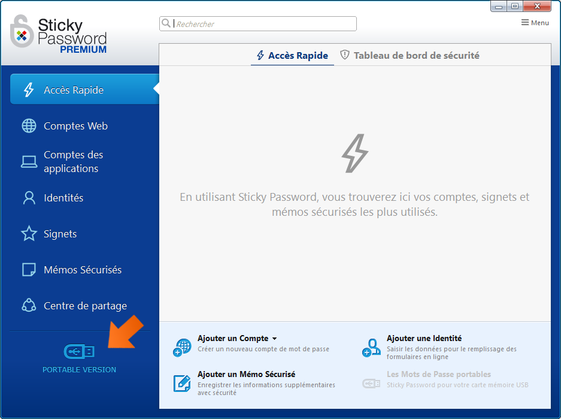Click Ajouter un Mémo Sécurisé title
Image resolution: width=561 pixels, height=419 pixels.
[246, 374]
